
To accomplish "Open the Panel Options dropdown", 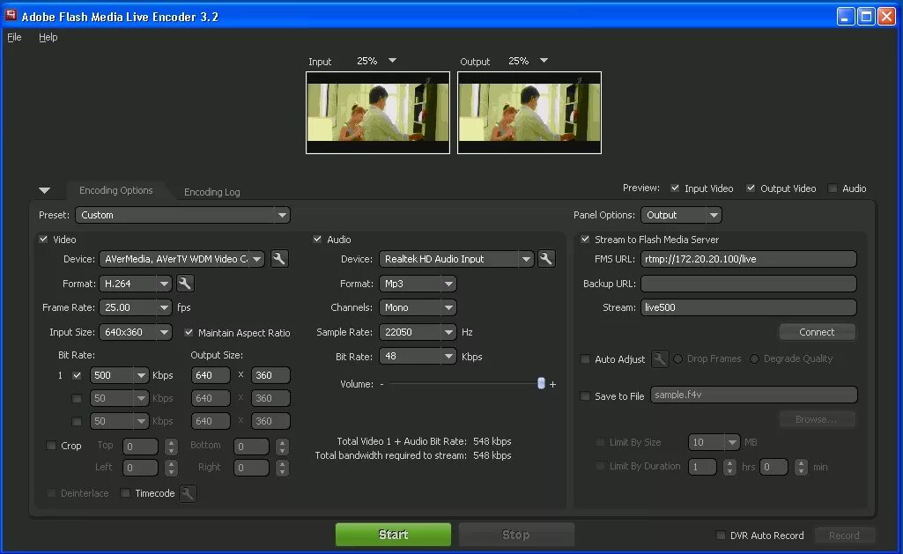I will tap(681, 215).
